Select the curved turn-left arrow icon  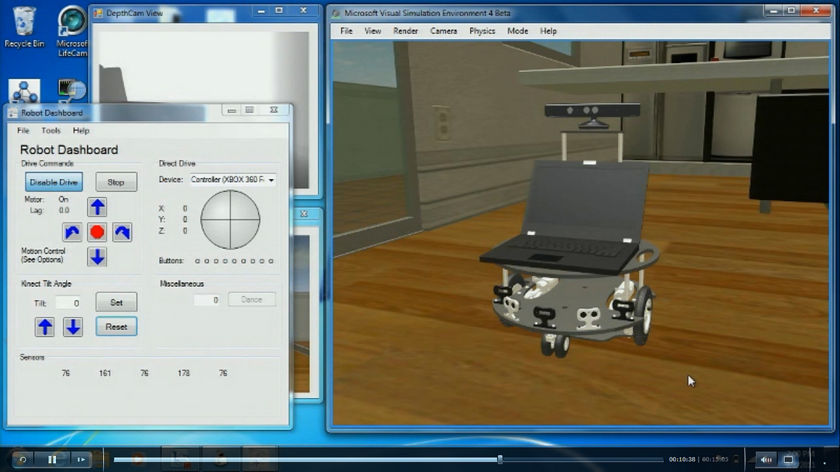(x=71, y=231)
